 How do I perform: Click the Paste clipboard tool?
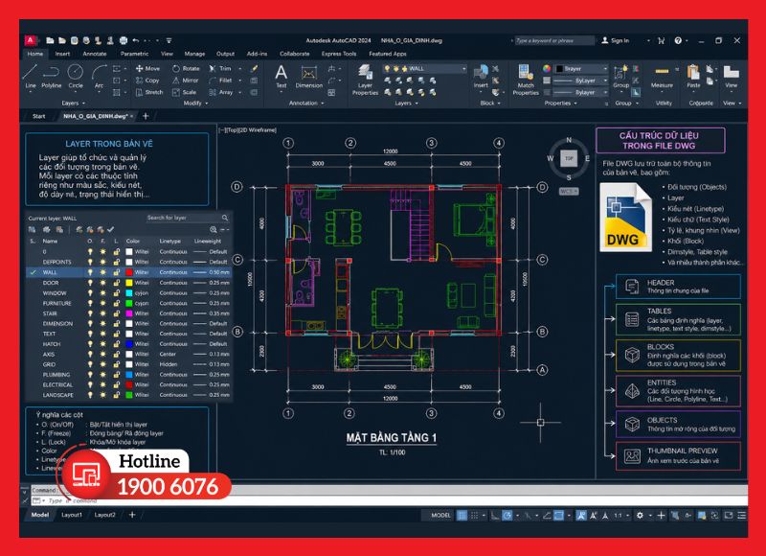point(693,76)
